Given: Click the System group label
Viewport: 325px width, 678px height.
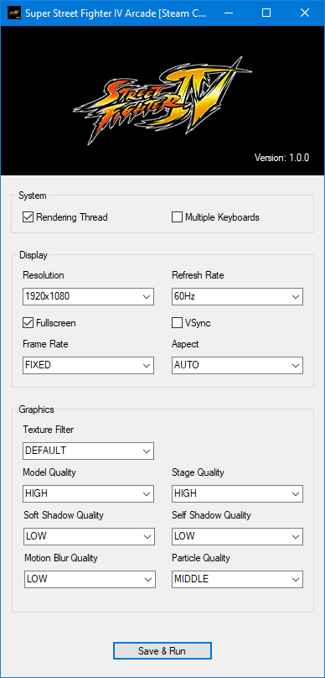Looking at the screenshot, I should point(33,196).
